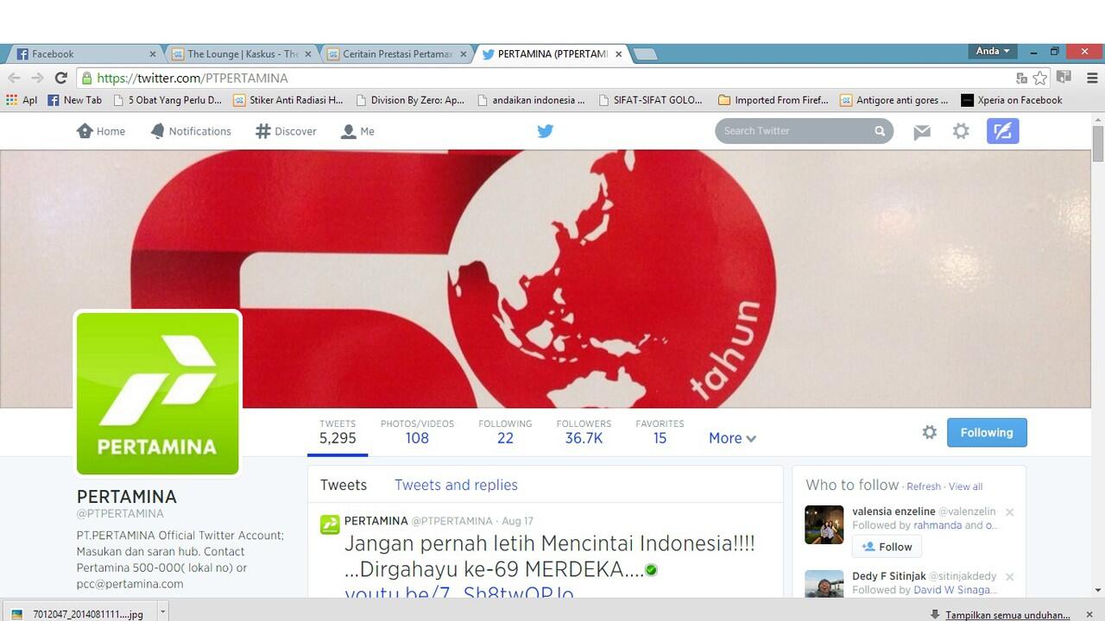Open the Chrome menu
Viewport: 1105px width, 621px height.
tap(1092, 78)
